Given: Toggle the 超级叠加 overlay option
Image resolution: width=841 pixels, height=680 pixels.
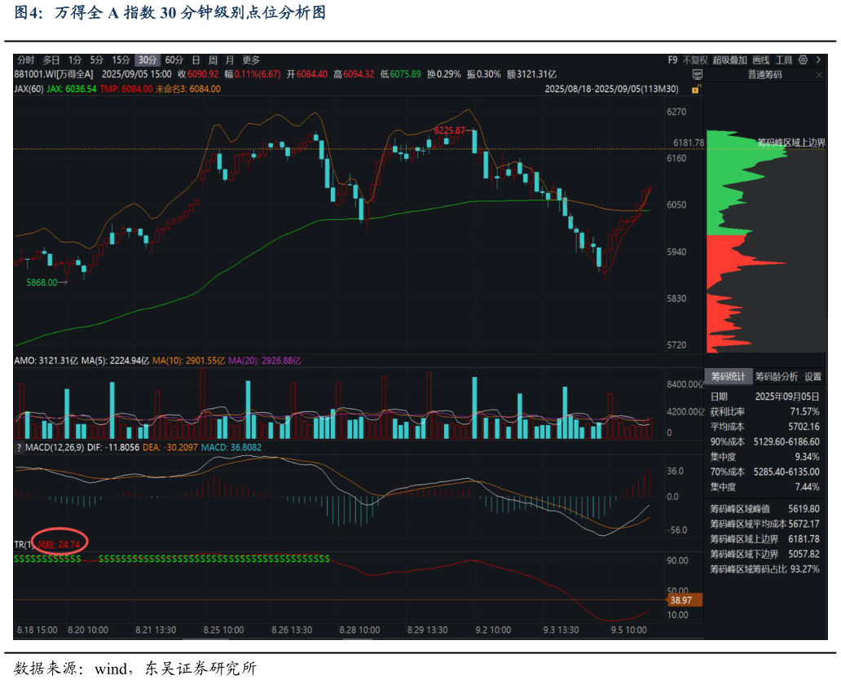Looking at the screenshot, I should (729, 59).
